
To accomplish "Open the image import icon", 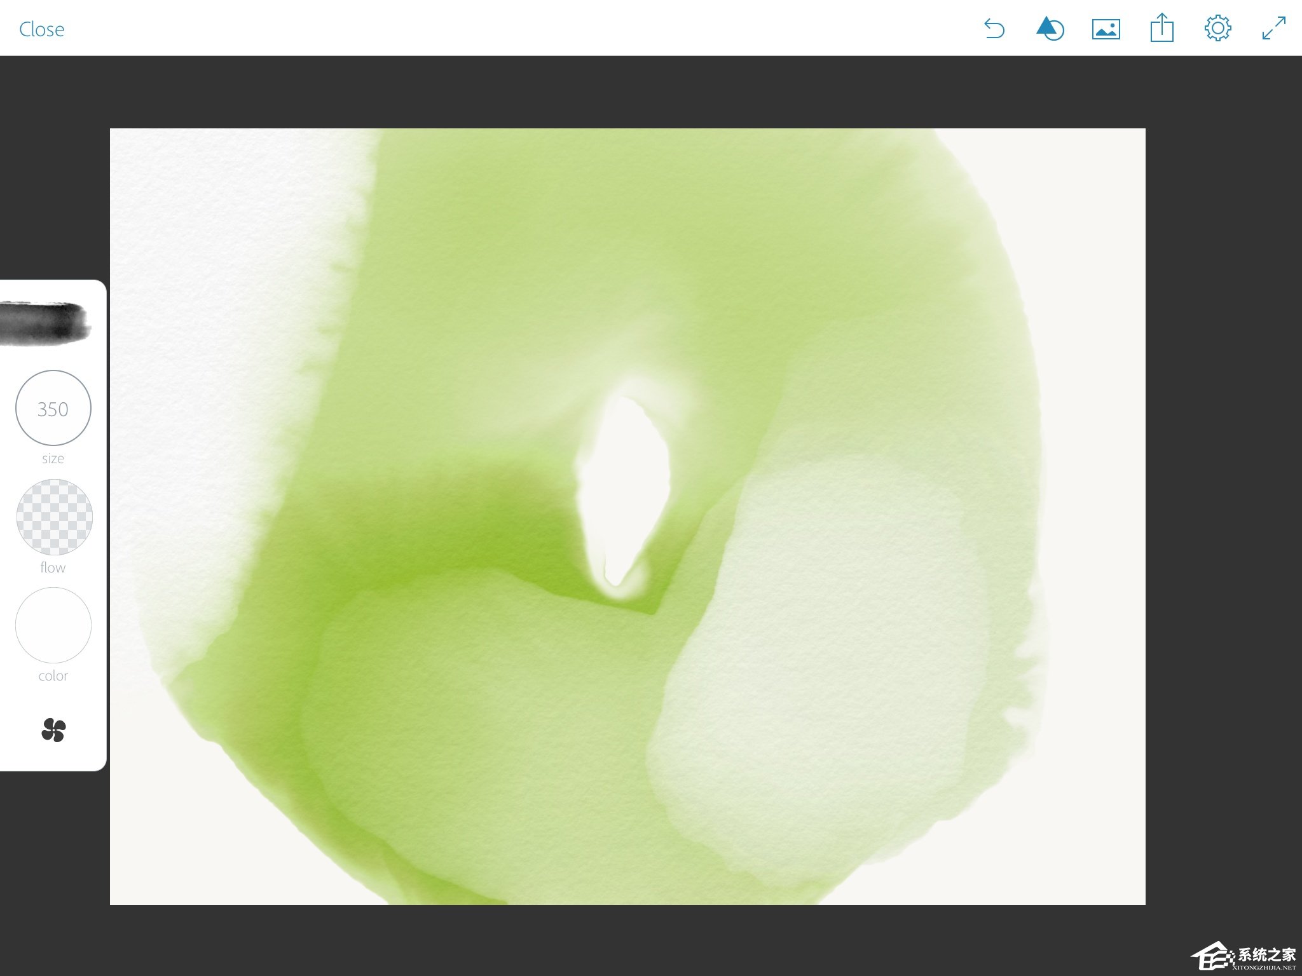I will (1106, 29).
